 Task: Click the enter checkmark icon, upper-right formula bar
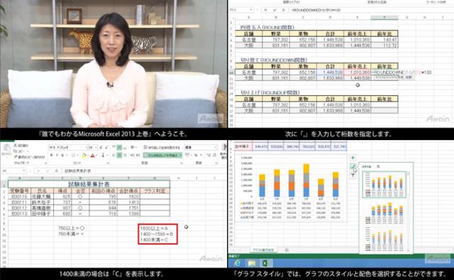(x=275, y=10)
